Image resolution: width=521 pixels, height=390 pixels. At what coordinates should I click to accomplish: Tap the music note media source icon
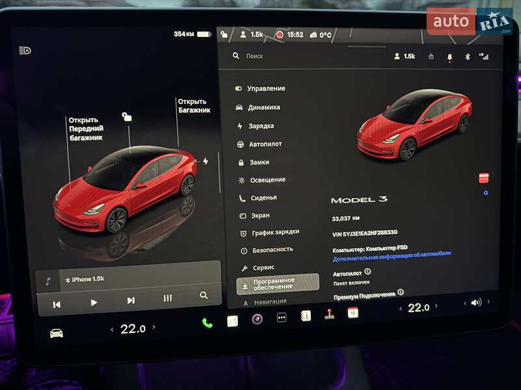(48, 281)
